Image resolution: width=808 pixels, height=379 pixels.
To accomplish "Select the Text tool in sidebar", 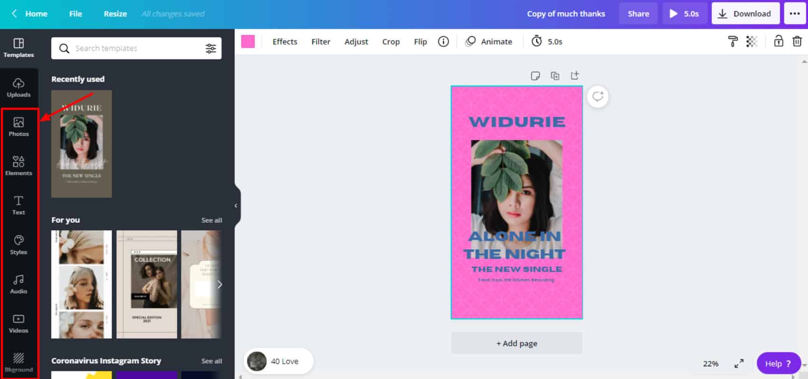I will [19, 205].
